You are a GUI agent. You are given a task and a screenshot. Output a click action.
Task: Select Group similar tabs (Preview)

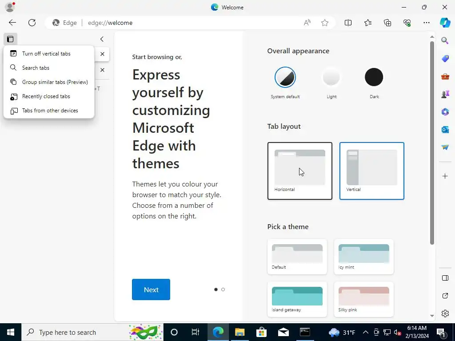tap(49, 82)
